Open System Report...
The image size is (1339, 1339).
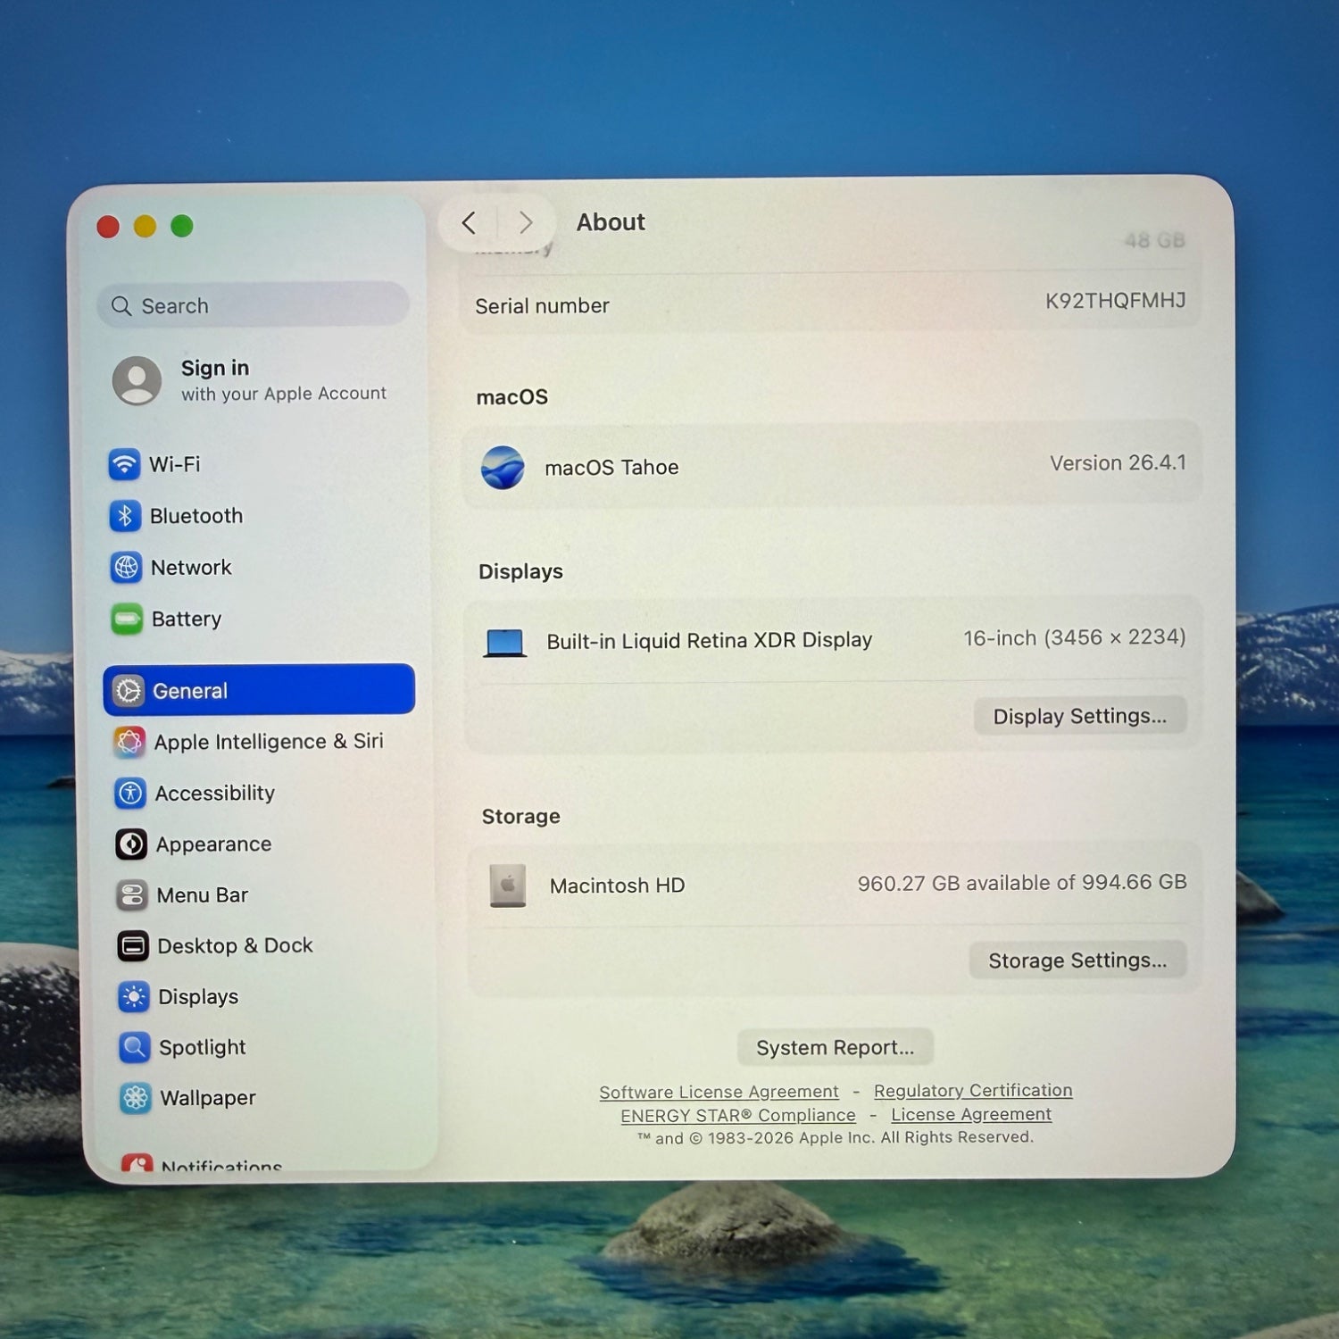tap(836, 1047)
